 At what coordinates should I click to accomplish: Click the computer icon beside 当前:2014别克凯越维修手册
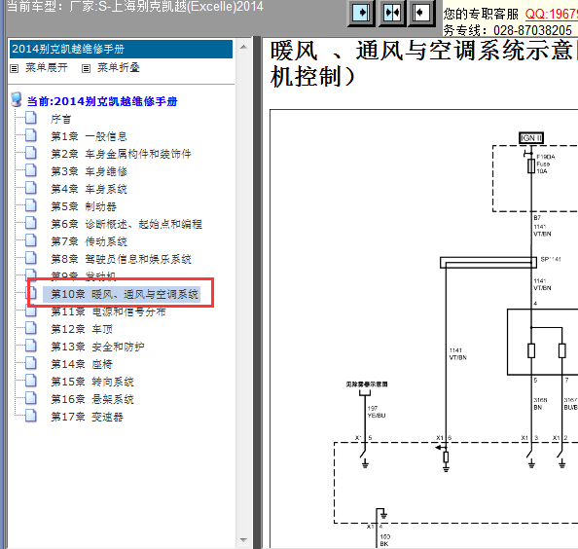coord(17,99)
